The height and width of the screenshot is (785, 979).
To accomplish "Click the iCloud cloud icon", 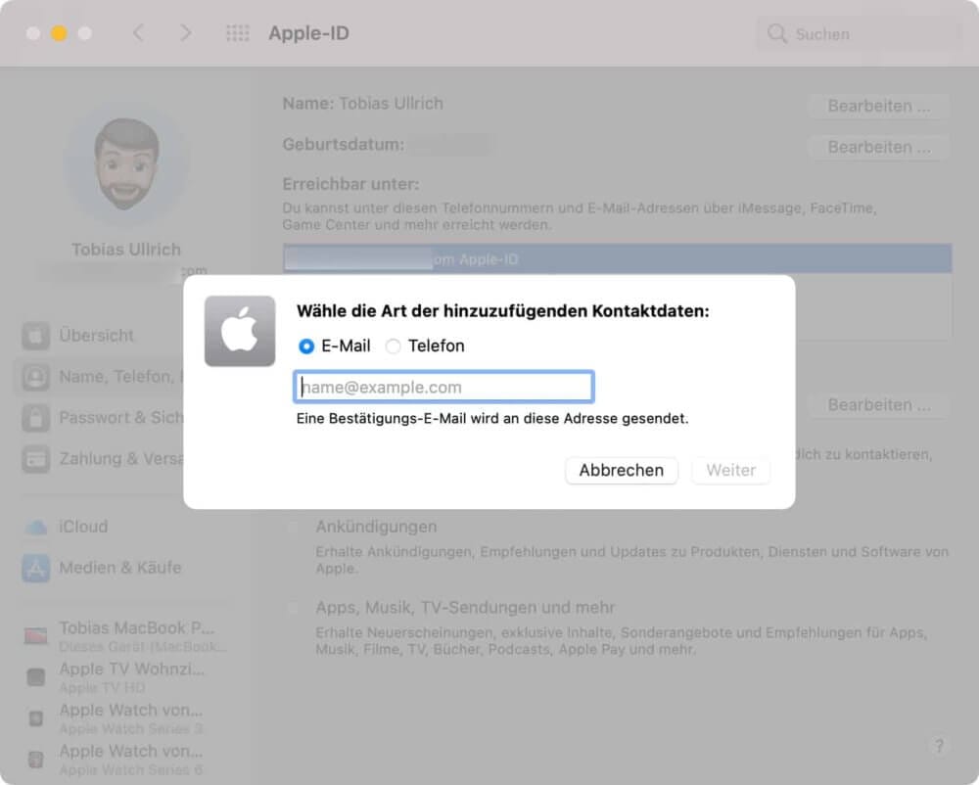I will pyautogui.click(x=35, y=528).
